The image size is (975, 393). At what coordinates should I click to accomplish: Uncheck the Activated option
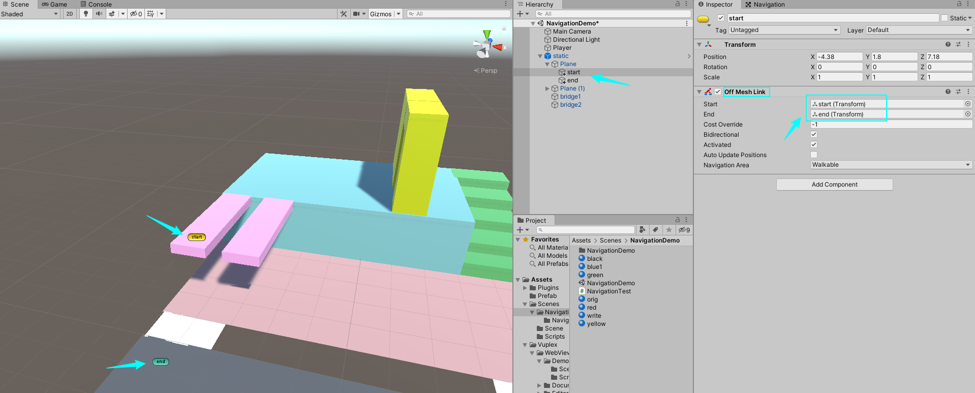(x=814, y=144)
